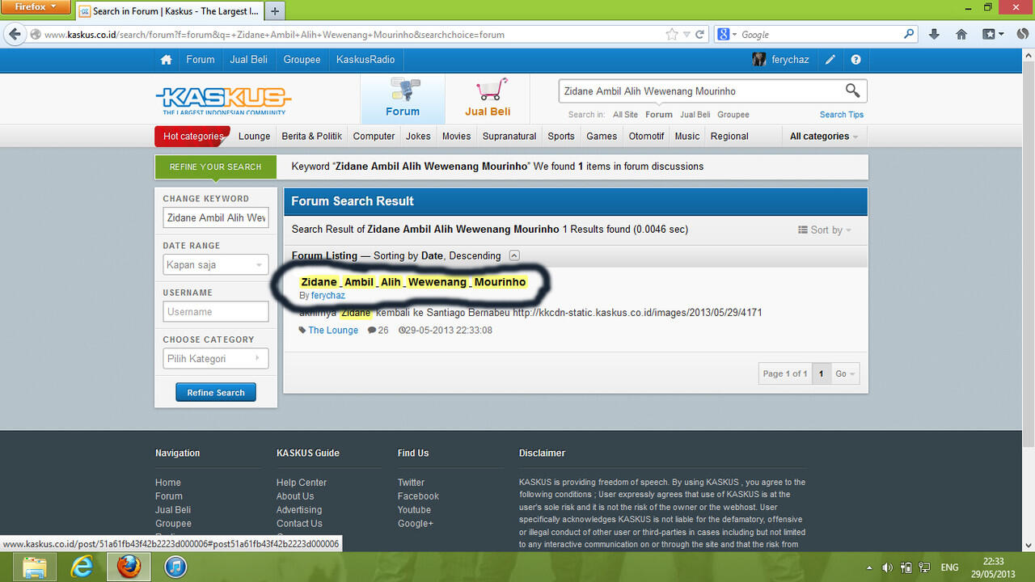Click the Kaskus main search field

(x=702, y=91)
